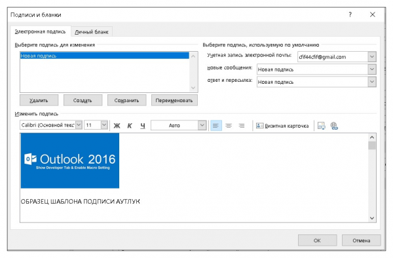
Task: Click the Сохранить button
Action: 126,100
